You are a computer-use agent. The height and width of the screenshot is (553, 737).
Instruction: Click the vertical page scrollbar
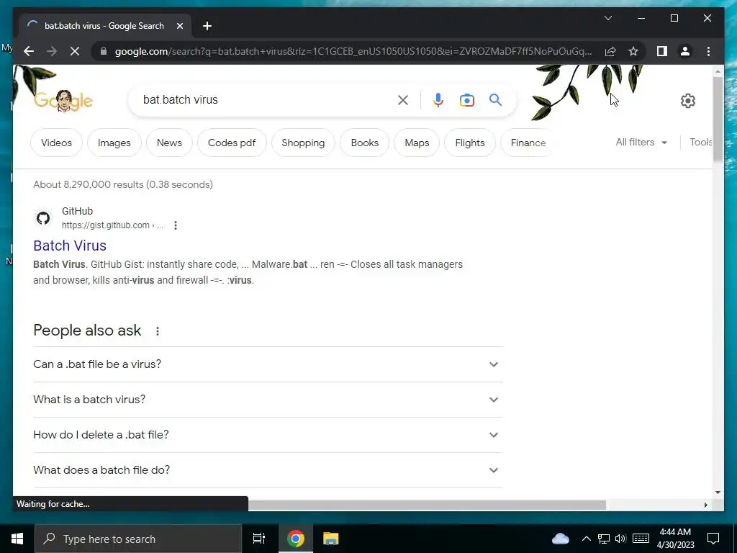[718, 120]
